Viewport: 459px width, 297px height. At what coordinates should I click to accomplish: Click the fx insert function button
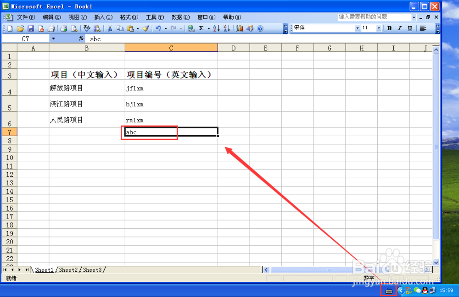coord(81,38)
